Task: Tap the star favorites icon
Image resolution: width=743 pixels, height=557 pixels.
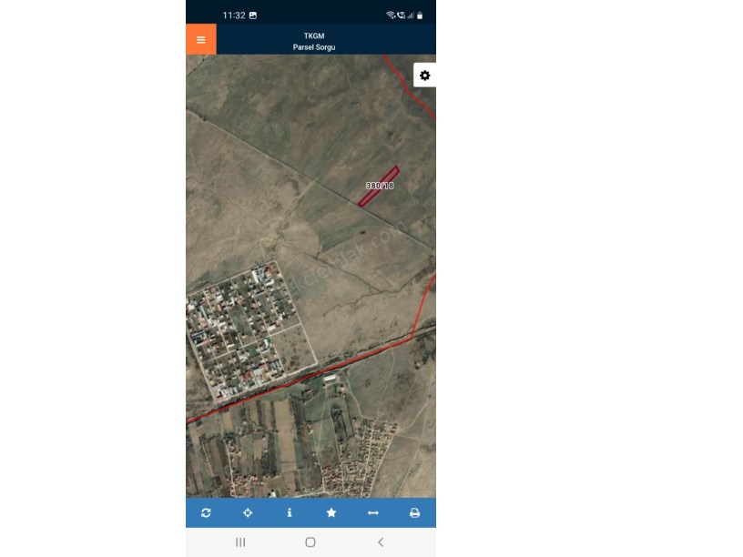Action: point(331,512)
